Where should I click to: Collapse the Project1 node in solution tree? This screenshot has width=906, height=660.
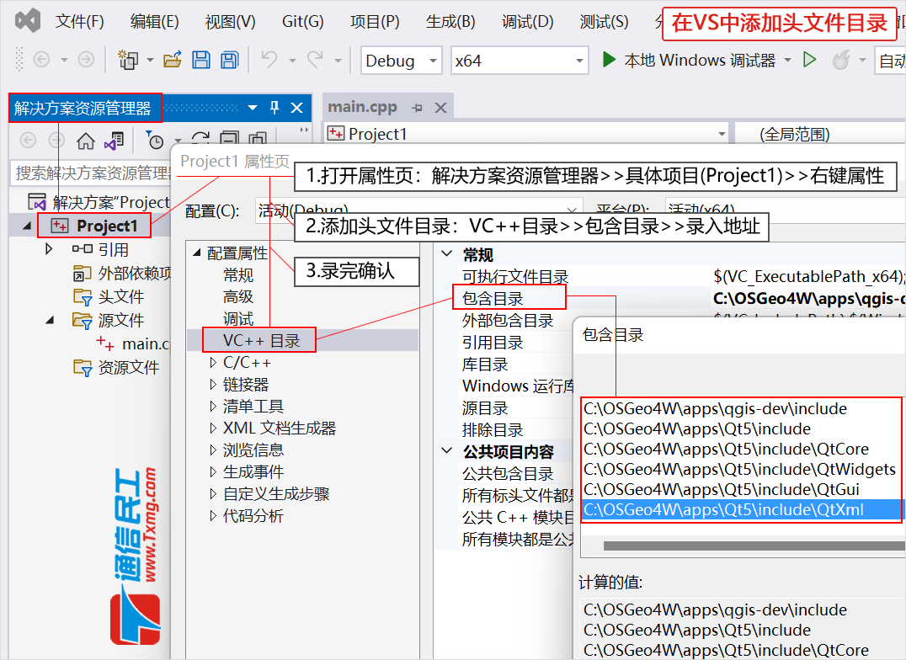27,226
